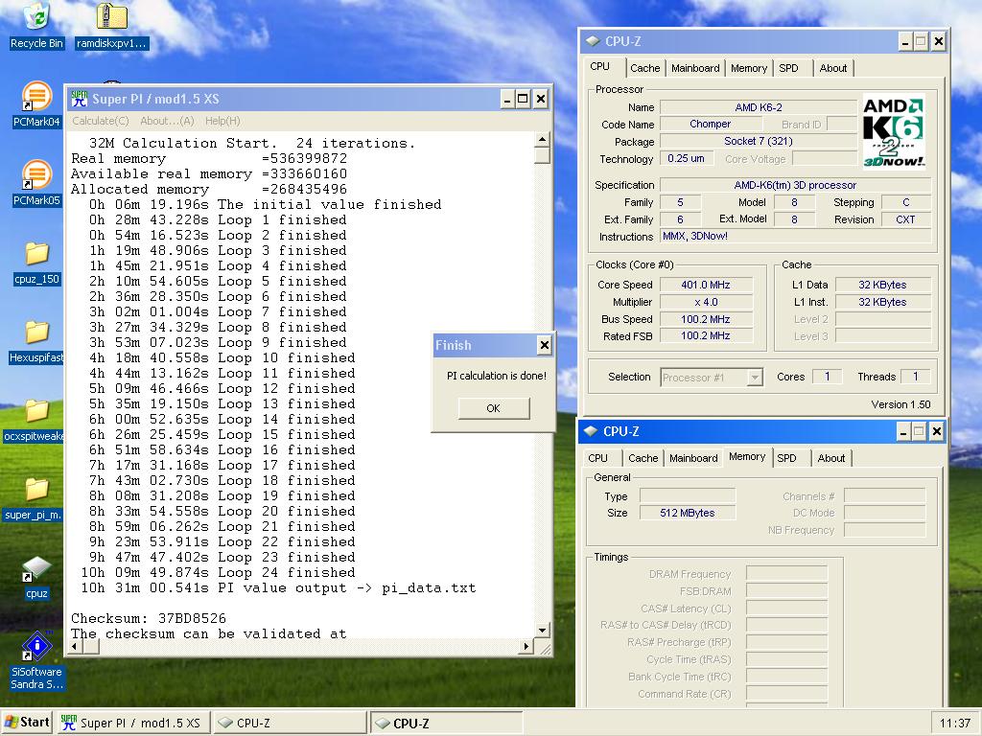Click the Core Speed 401.0 MHz field

tap(705, 285)
